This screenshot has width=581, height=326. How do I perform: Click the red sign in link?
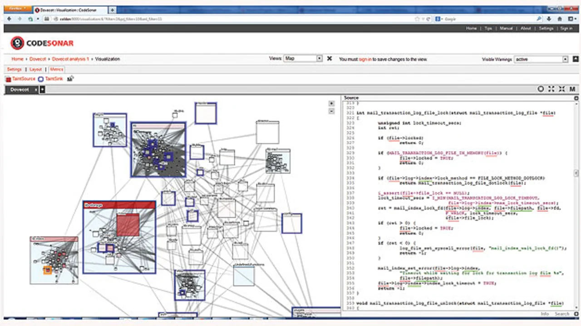tap(365, 59)
